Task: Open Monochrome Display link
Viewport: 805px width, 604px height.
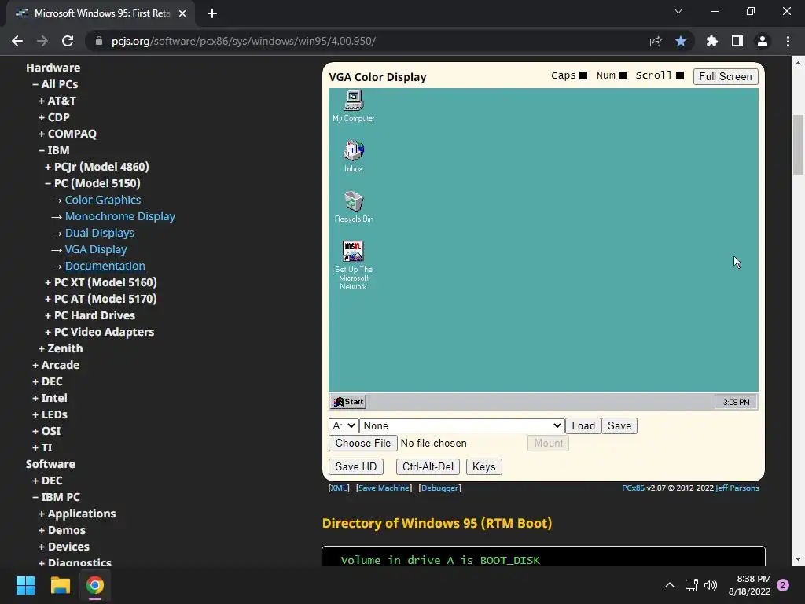Action: [x=120, y=216]
